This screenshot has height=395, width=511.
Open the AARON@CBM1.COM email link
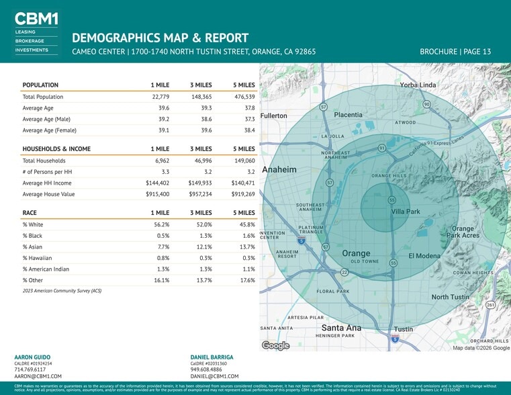click(38, 377)
